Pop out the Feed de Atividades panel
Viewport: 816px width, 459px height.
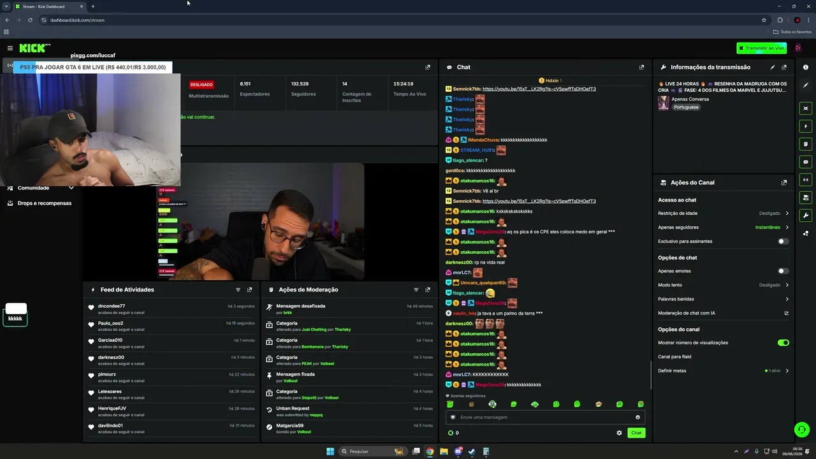[249, 289]
